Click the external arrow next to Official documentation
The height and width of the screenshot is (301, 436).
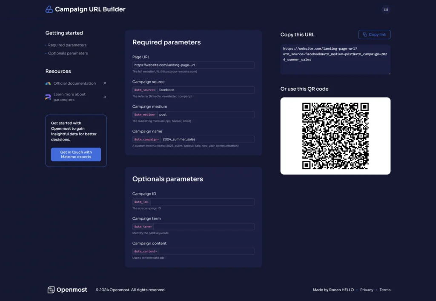pyautogui.click(x=105, y=83)
